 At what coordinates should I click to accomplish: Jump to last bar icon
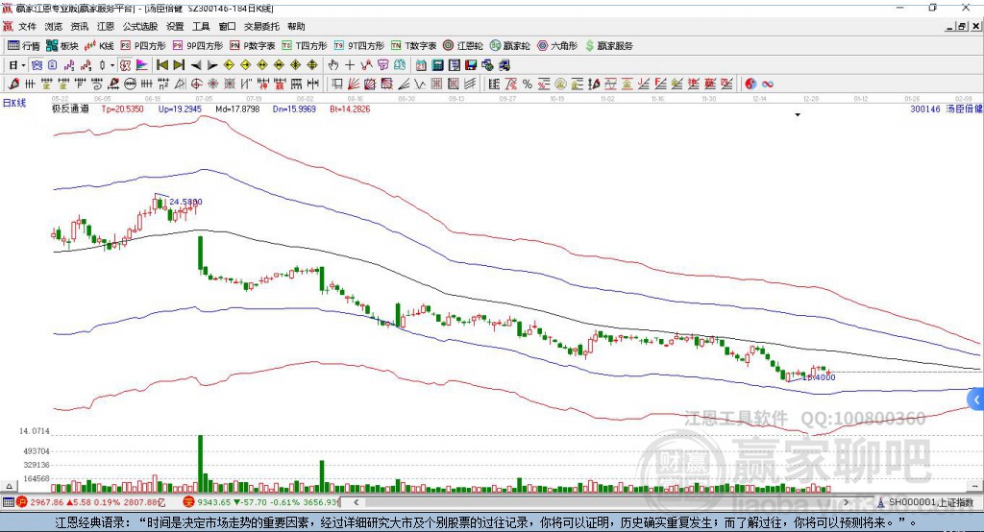coord(179,65)
